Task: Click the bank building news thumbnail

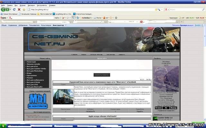Action: [63, 97]
